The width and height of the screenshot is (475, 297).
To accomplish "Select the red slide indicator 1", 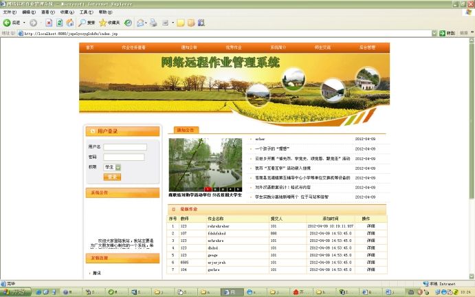I will coord(208,190).
